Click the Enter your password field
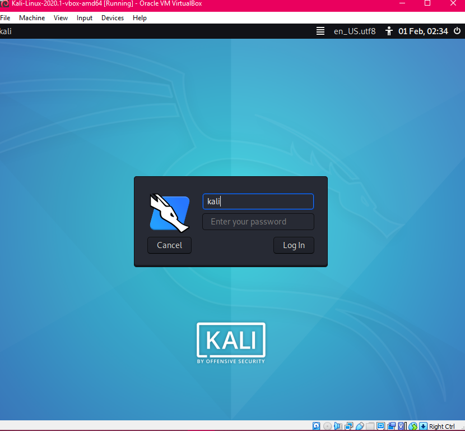 tap(258, 222)
